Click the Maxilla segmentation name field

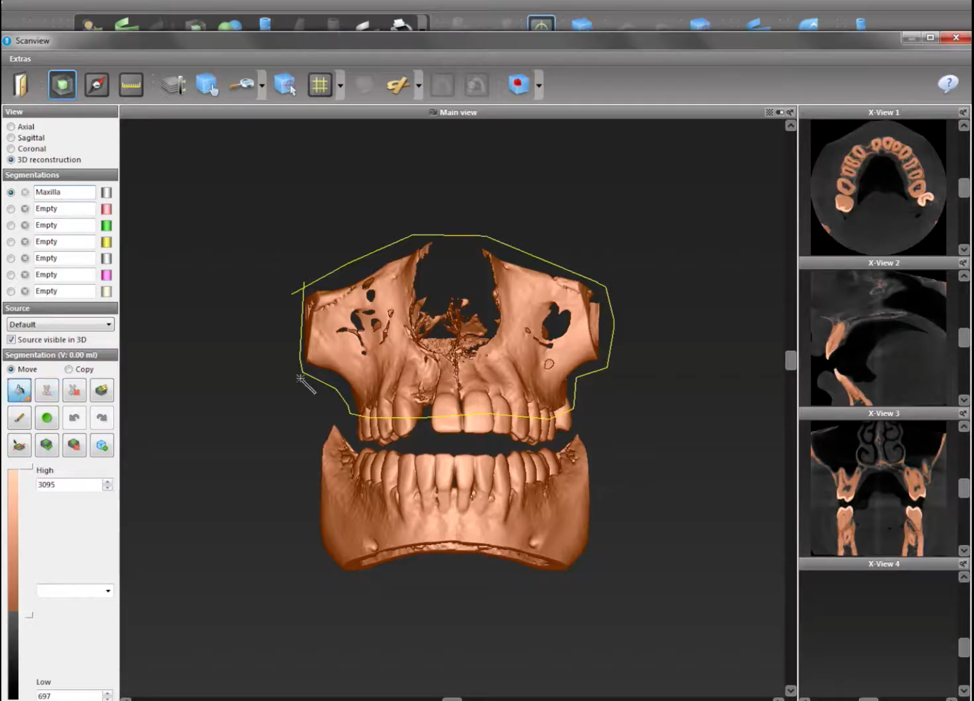(x=64, y=192)
